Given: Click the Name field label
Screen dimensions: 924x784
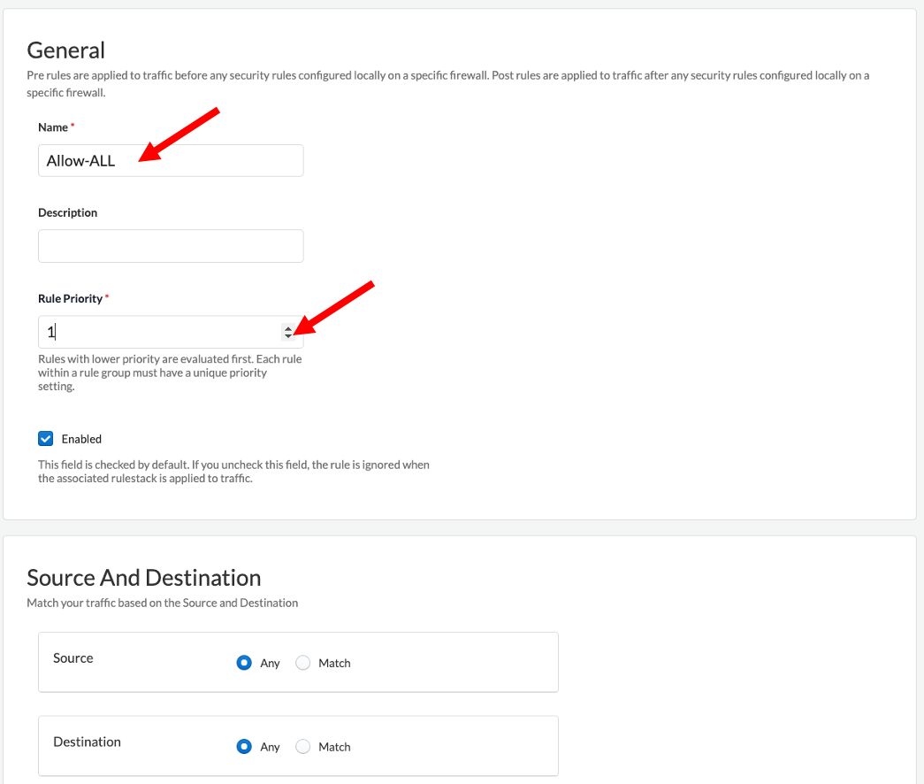Looking at the screenshot, I should 53,127.
